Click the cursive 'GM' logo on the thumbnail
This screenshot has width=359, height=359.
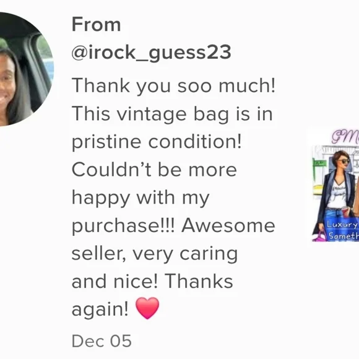coord(345,136)
